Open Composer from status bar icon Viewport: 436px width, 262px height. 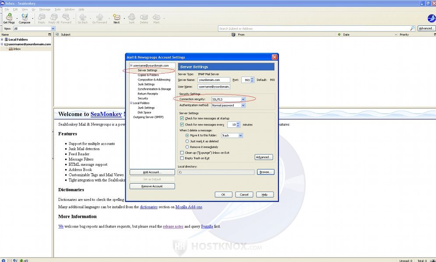pos(15,261)
